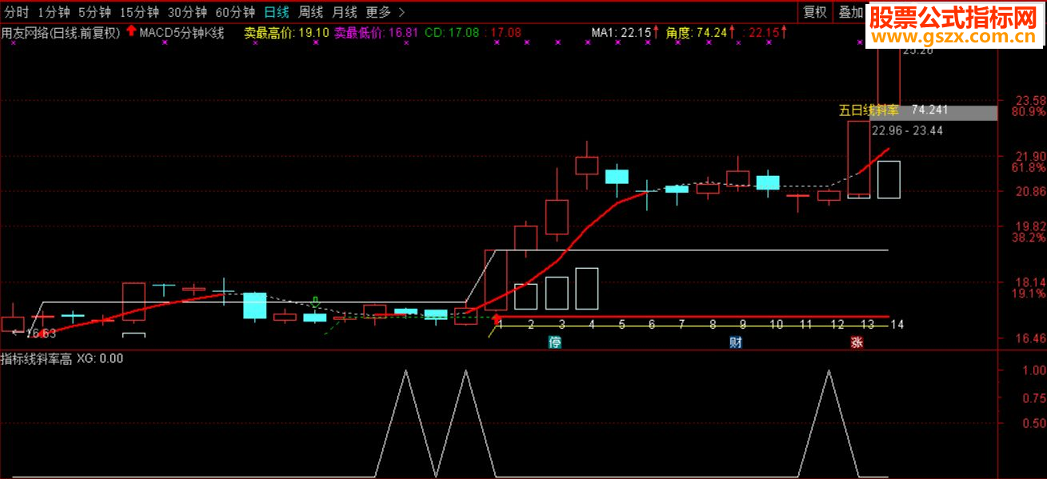The image size is (1047, 479).
Task: Click the small green 0 marker on chart
Action: (x=315, y=301)
